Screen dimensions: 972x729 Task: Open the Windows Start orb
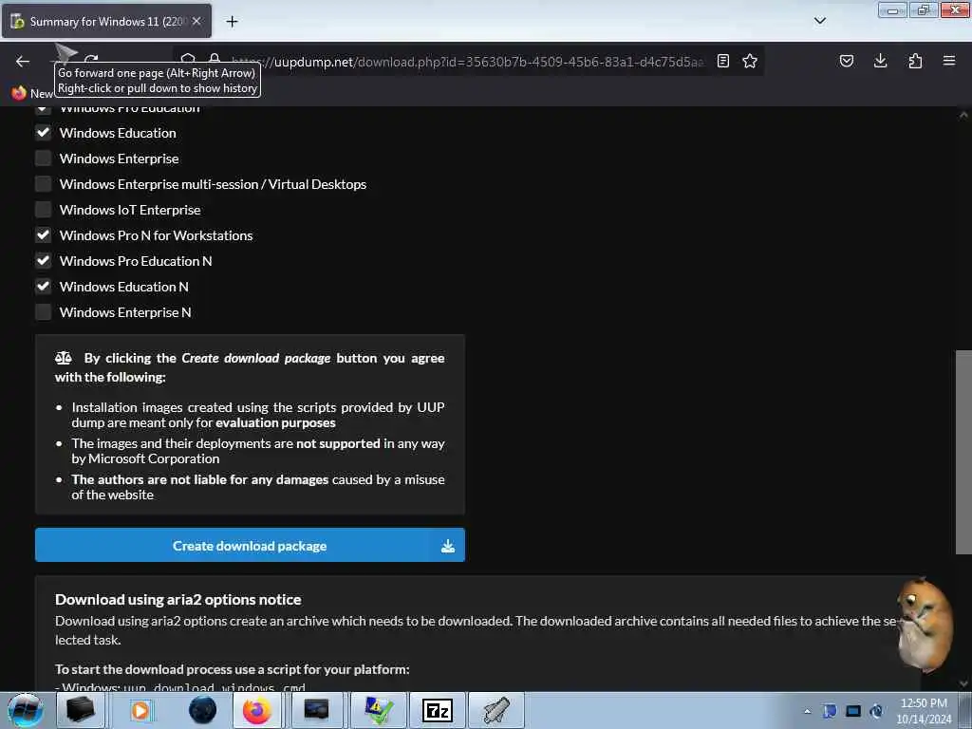tap(26, 710)
